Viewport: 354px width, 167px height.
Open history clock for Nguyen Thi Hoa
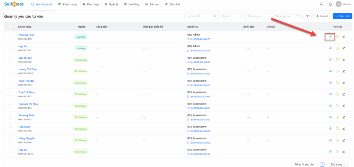pyautogui.click(x=337, y=106)
